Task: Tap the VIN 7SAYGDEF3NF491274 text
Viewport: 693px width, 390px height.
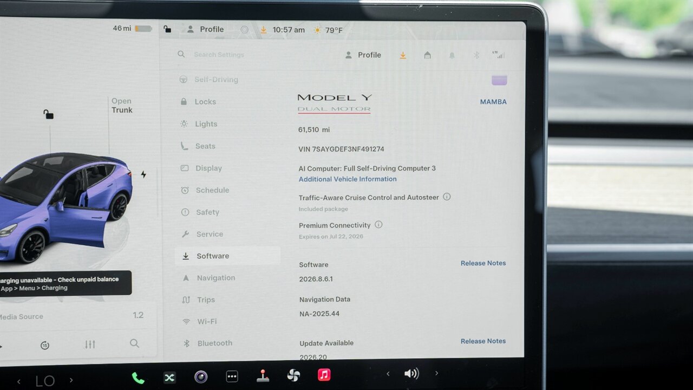Action: point(341,149)
